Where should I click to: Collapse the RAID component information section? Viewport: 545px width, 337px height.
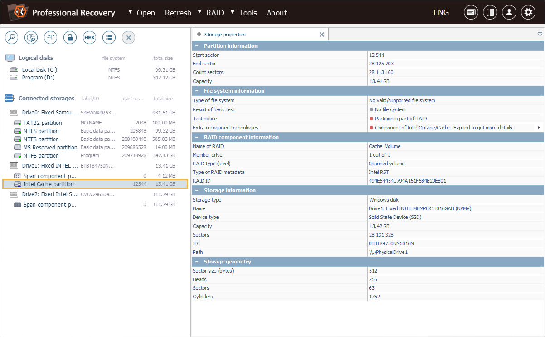pyautogui.click(x=197, y=137)
